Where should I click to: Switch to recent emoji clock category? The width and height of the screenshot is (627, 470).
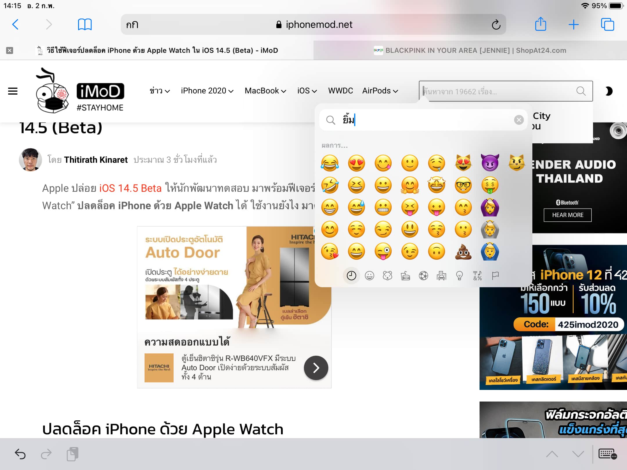tap(351, 276)
